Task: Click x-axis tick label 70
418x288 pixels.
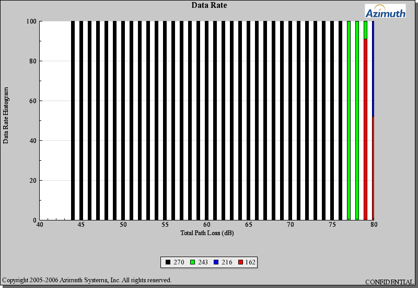Action: tap(291, 225)
